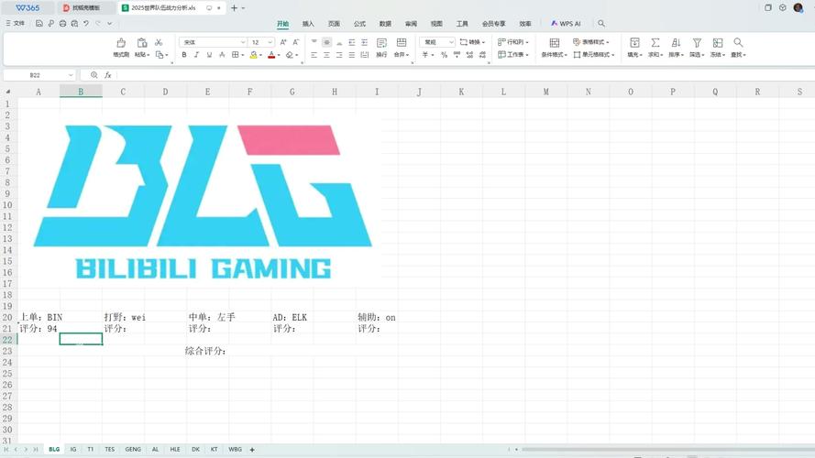
Task: Click the Format Painter (格式刷) icon
Action: (x=121, y=42)
